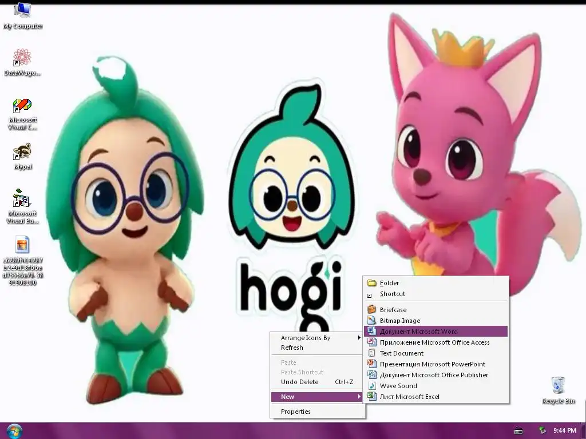Select the Microsoft Visual Basic desktop shortcut
The height and width of the screenshot is (439, 586).
click(22, 206)
